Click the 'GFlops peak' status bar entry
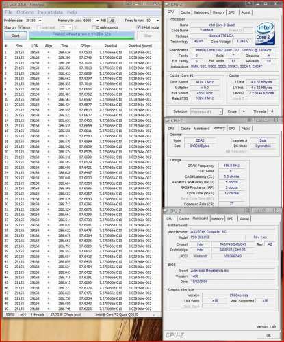Viewport: 284px width, 342px height. click(x=66, y=315)
